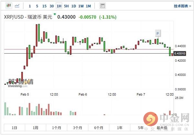194x135 pixels.
Task: Switch to area line chart type
Action: click(17, 6)
